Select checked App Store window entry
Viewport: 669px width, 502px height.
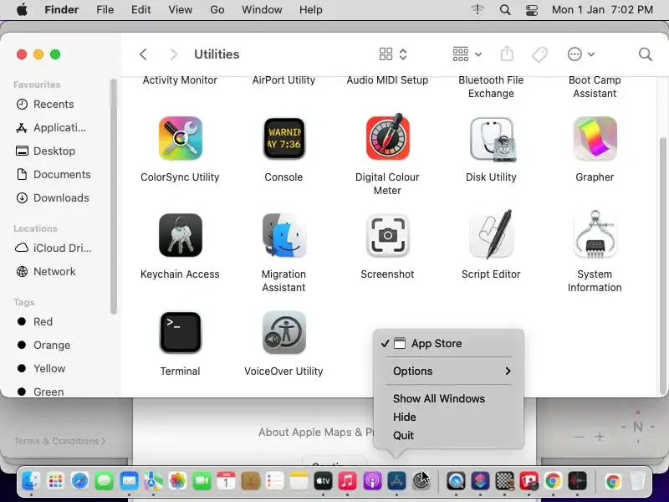coord(448,343)
